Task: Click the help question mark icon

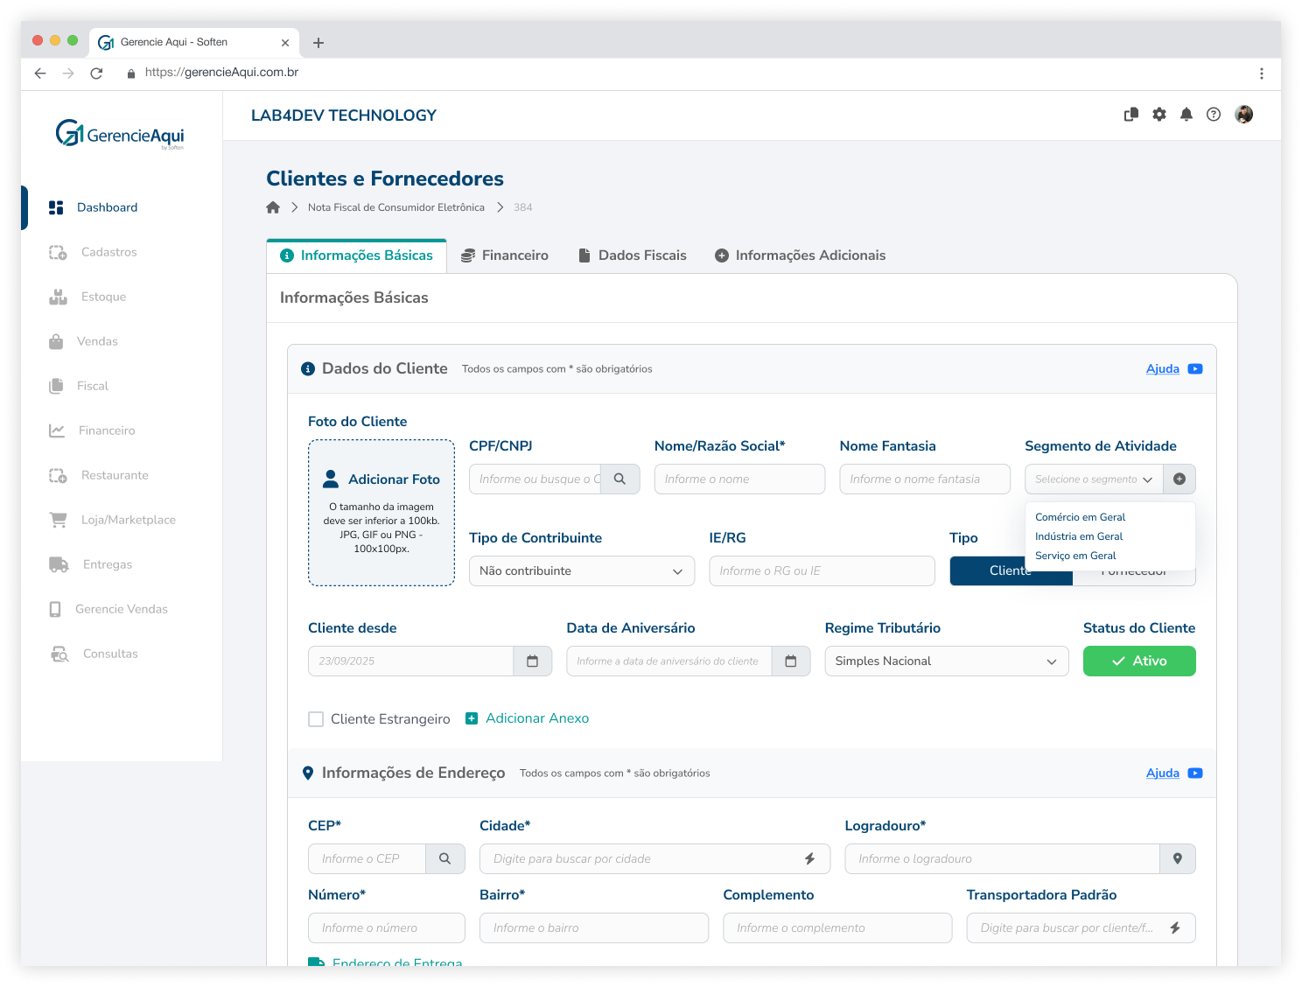Action: (x=1213, y=115)
